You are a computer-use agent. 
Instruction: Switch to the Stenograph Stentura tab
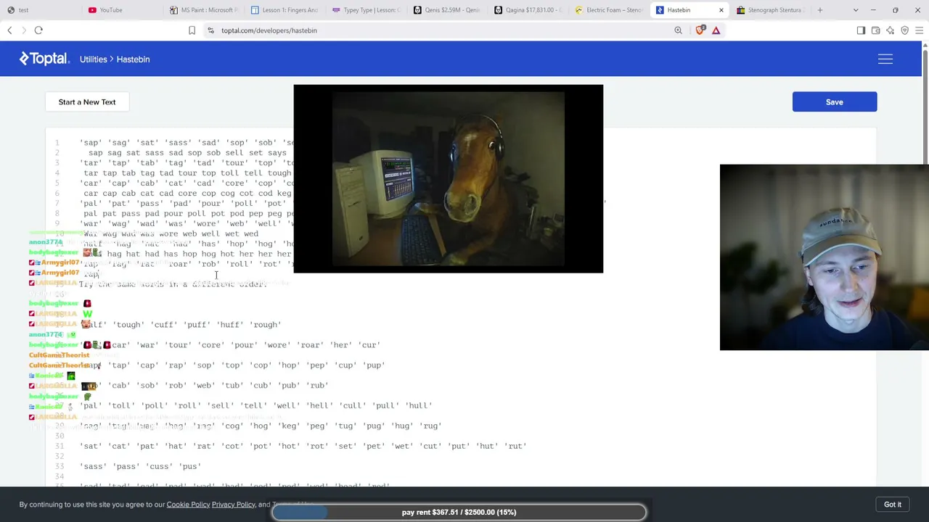click(x=769, y=10)
